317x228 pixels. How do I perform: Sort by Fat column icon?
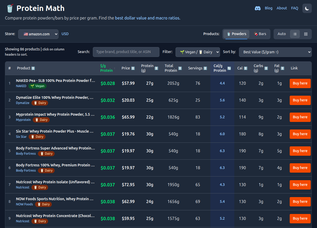pos(282,68)
